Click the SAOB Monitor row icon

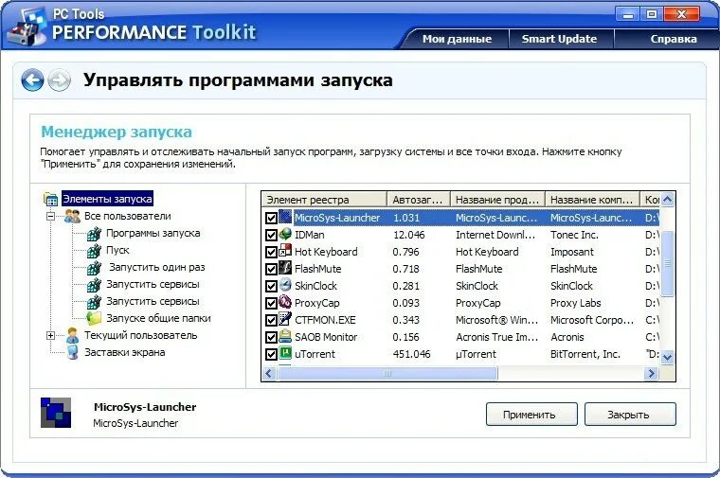(285, 336)
